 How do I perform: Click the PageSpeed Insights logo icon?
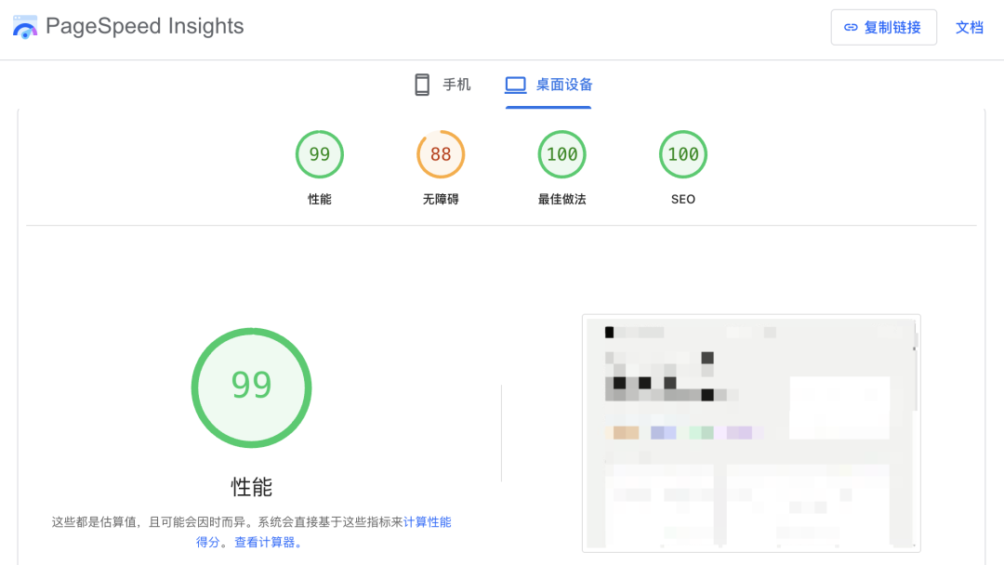25,26
